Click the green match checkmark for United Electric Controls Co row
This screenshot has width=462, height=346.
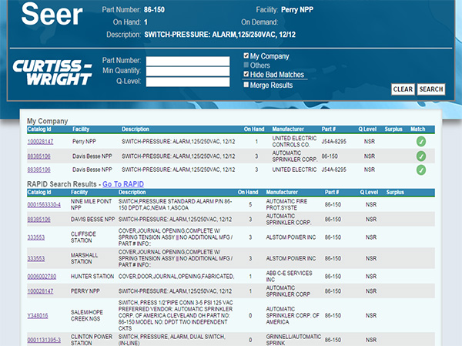pyautogui.click(x=421, y=142)
